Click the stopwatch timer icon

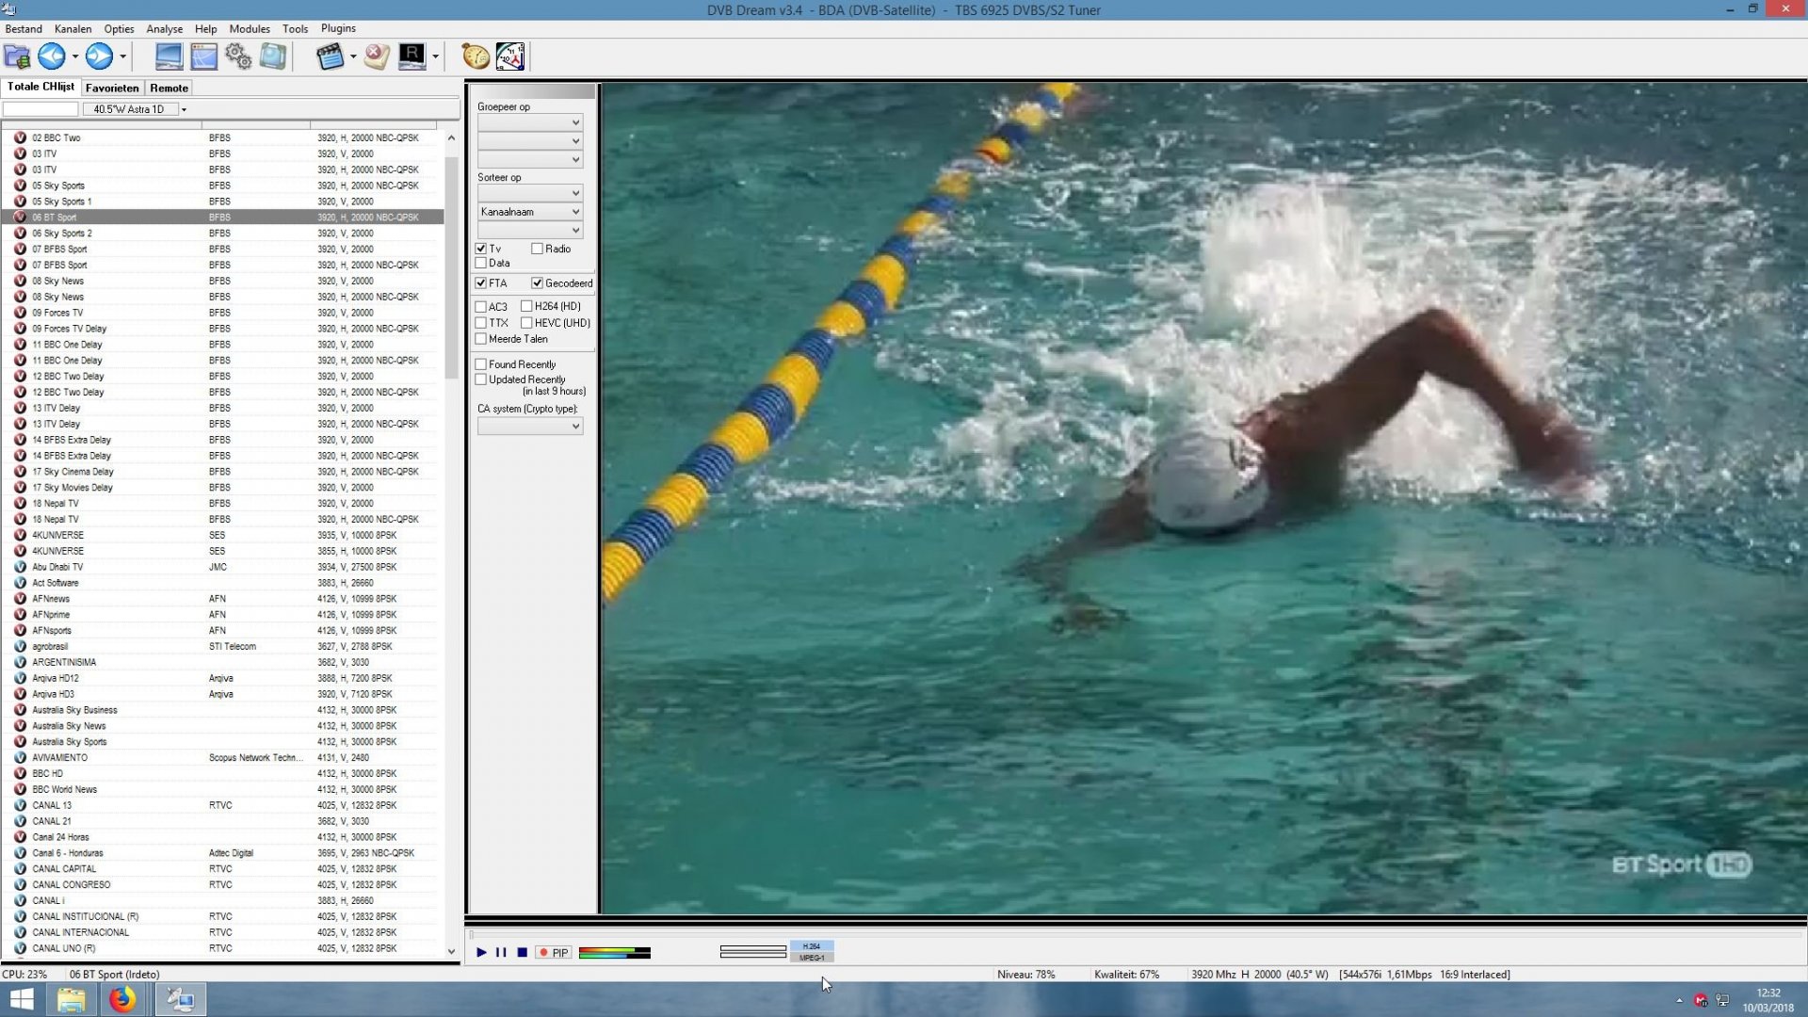click(475, 56)
